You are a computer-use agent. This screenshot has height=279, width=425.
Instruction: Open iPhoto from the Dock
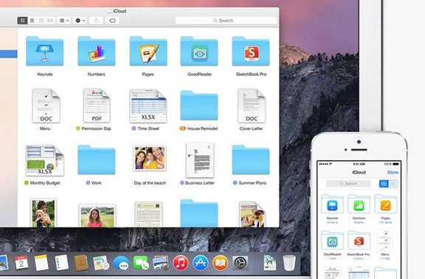click(160, 263)
